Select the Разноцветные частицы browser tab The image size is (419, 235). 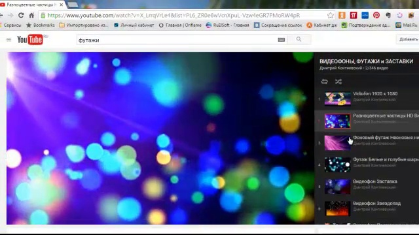click(31, 5)
